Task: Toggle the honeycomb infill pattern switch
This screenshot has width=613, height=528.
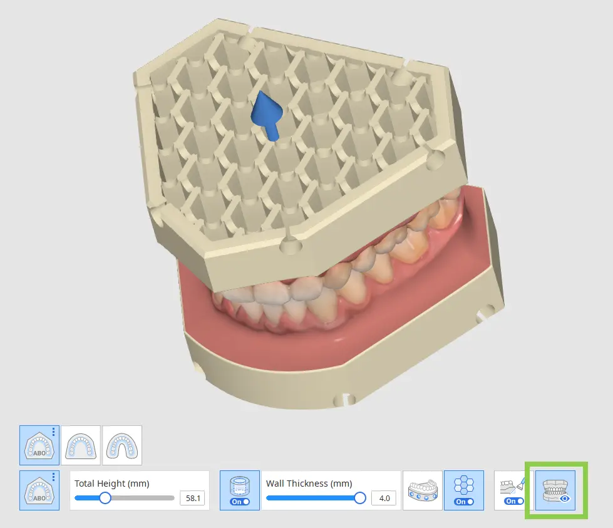Action: tap(463, 502)
